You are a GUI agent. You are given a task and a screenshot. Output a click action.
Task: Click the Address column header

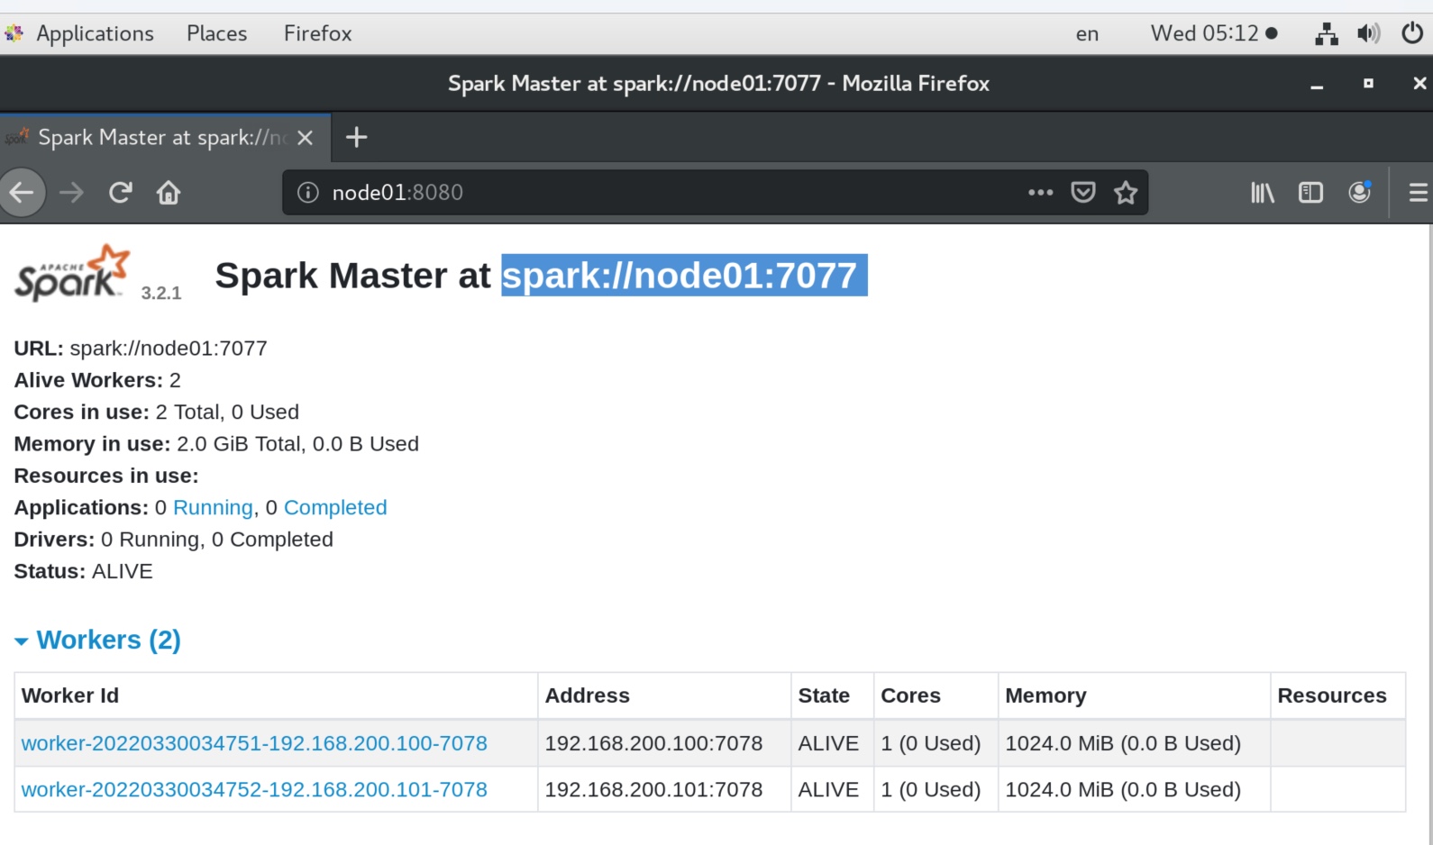664,695
